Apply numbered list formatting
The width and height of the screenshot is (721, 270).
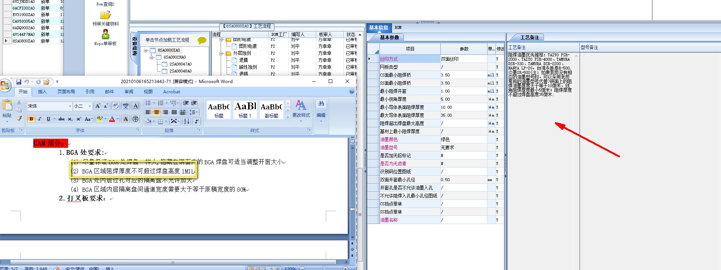point(160,103)
